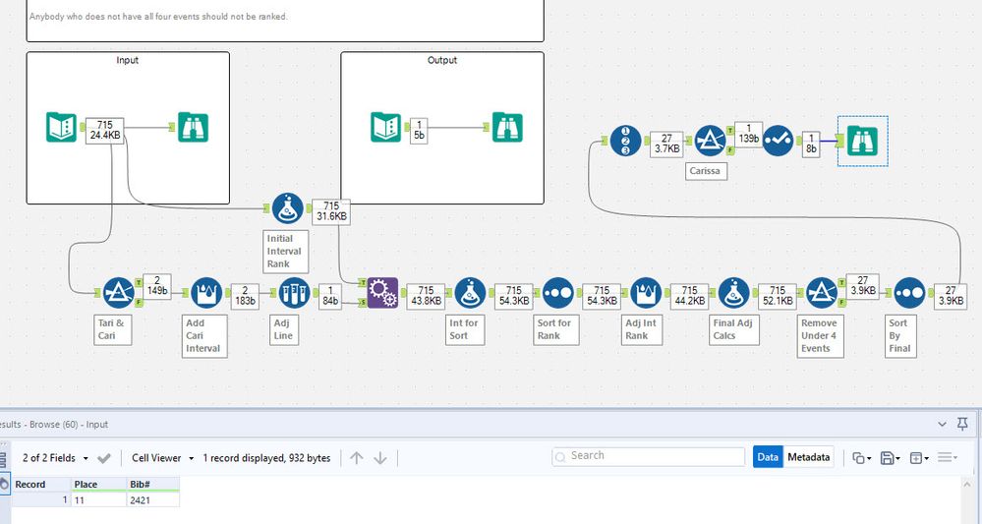Select the Carissa filter tool
982x524 pixels.
(x=710, y=141)
